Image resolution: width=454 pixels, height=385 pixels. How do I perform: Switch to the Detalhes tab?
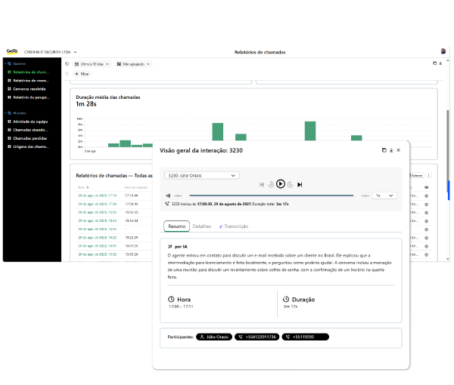coord(202,226)
